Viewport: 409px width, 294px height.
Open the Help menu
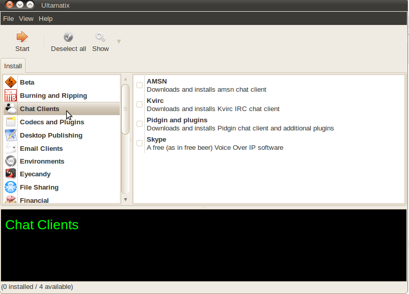coord(46,19)
